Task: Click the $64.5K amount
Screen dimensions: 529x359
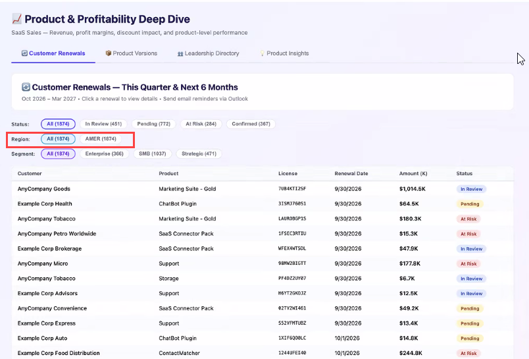Action: (x=409, y=204)
